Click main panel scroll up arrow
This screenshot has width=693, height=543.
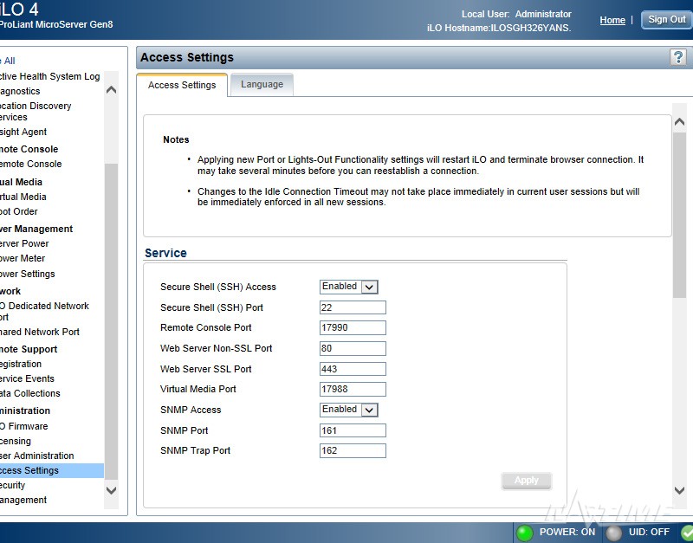click(x=680, y=122)
